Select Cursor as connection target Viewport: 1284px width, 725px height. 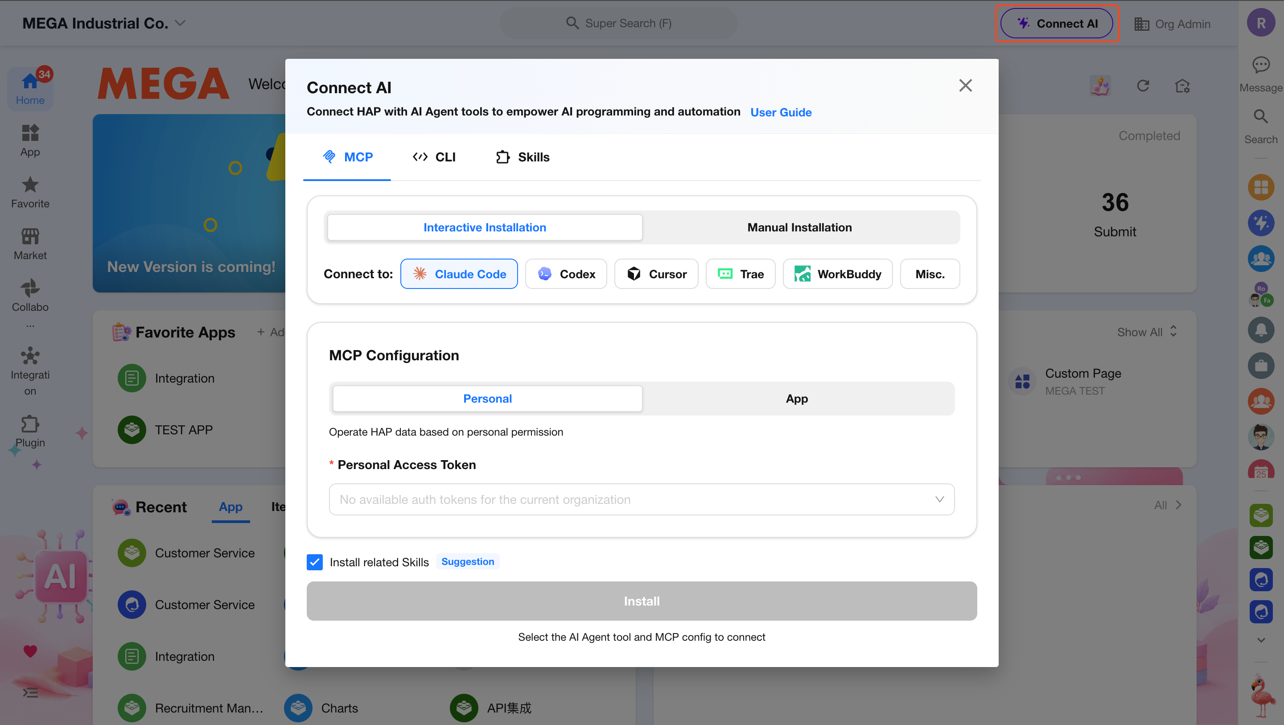(656, 274)
